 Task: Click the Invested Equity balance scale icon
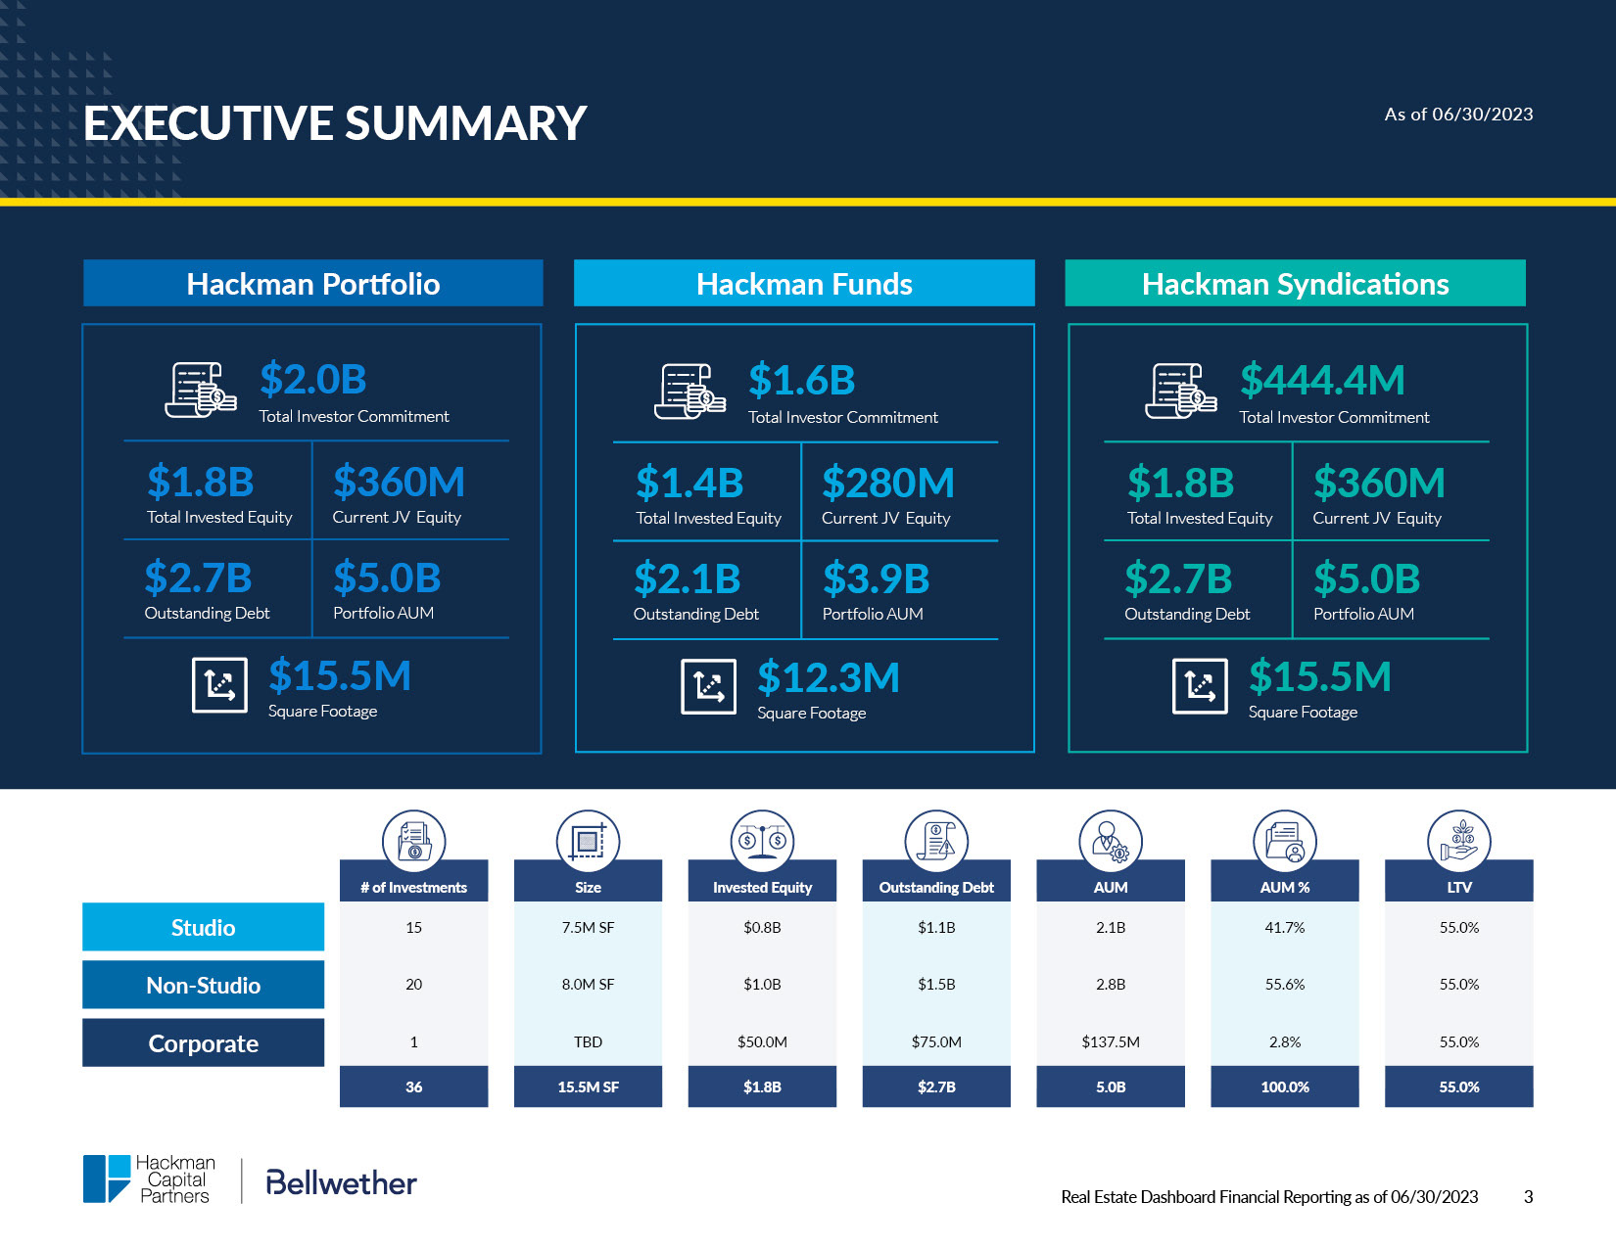762,841
